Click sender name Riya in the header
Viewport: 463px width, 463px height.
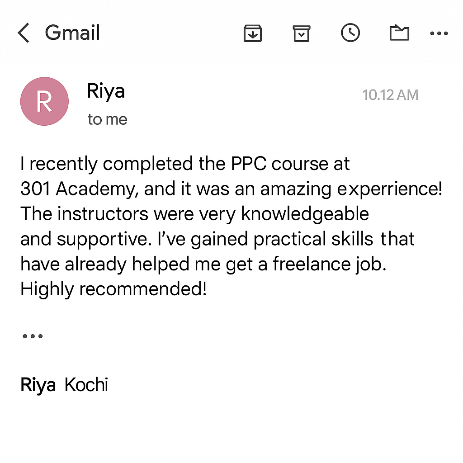(x=106, y=91)
